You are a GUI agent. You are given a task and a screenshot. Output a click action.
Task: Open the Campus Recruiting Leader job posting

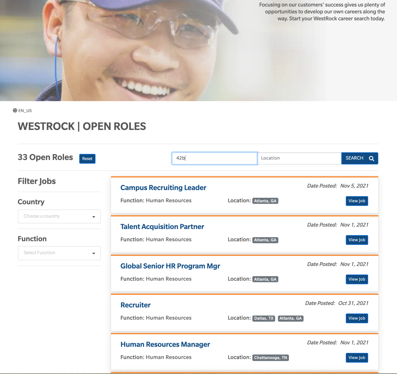pos(163,188)
